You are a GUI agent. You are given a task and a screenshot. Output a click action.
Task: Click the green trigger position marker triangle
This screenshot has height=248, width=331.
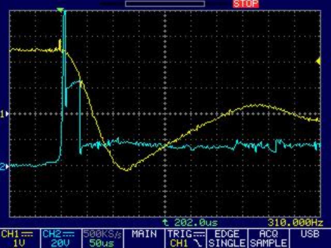point(60,10)
